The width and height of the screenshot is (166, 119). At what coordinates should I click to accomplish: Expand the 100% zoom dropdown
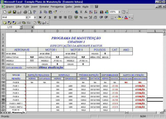[x=119, y=12]
